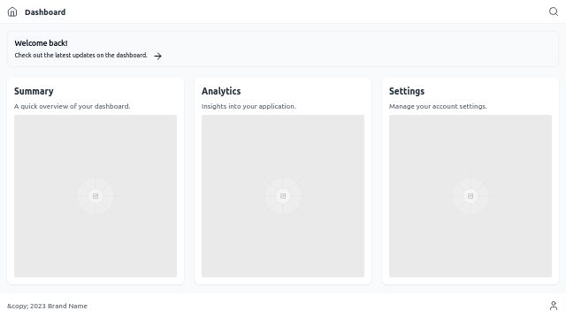566x318 pixels.
Task: Click placeholder image icon in Summary card
Action: (96, 196)
